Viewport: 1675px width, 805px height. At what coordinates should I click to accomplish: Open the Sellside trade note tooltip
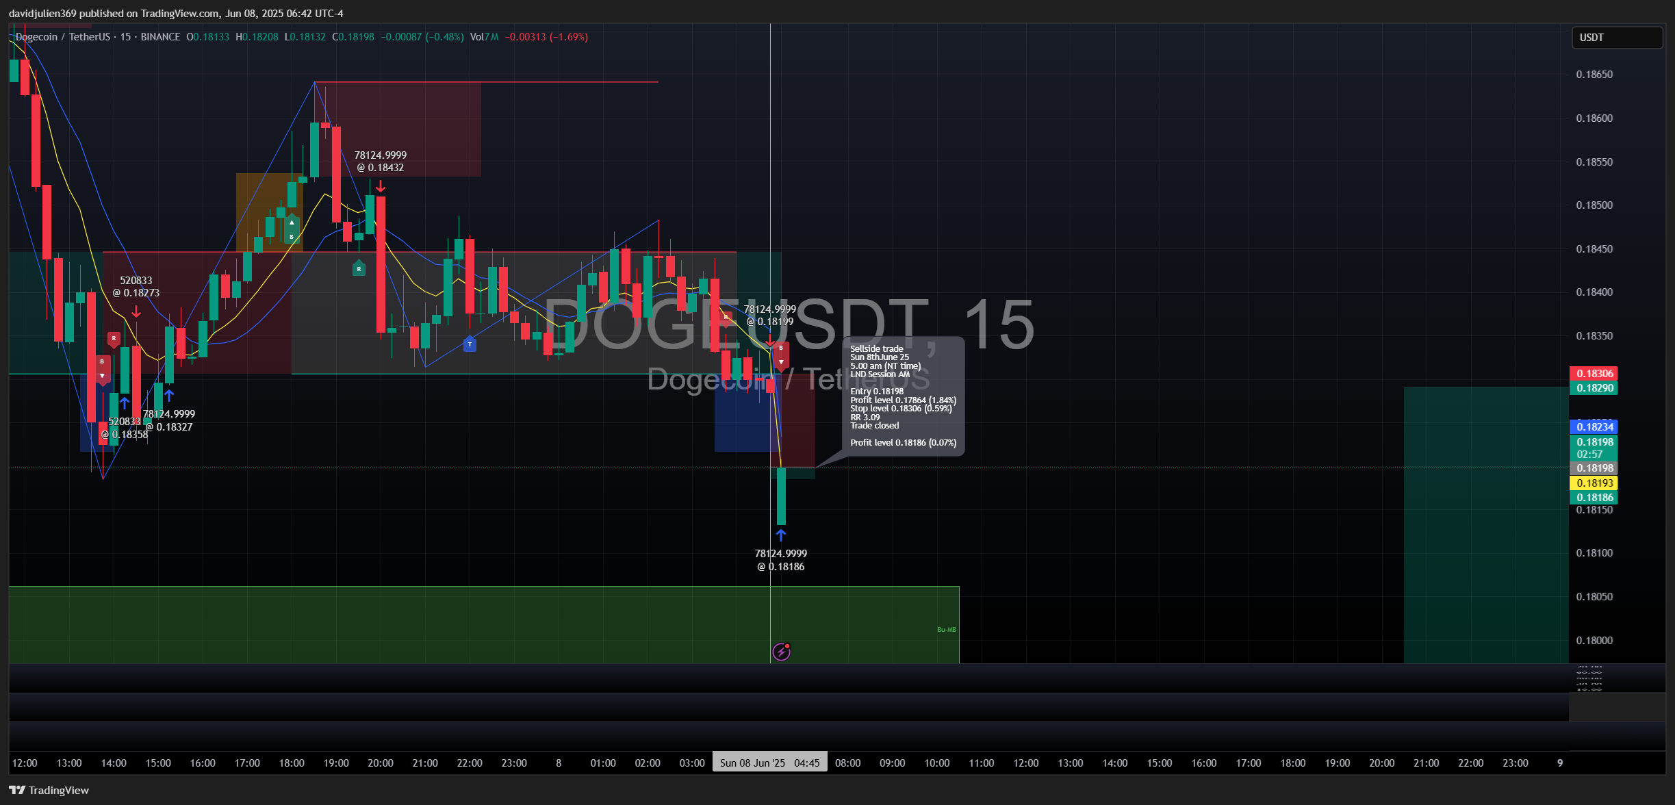[x=903, y=396]
